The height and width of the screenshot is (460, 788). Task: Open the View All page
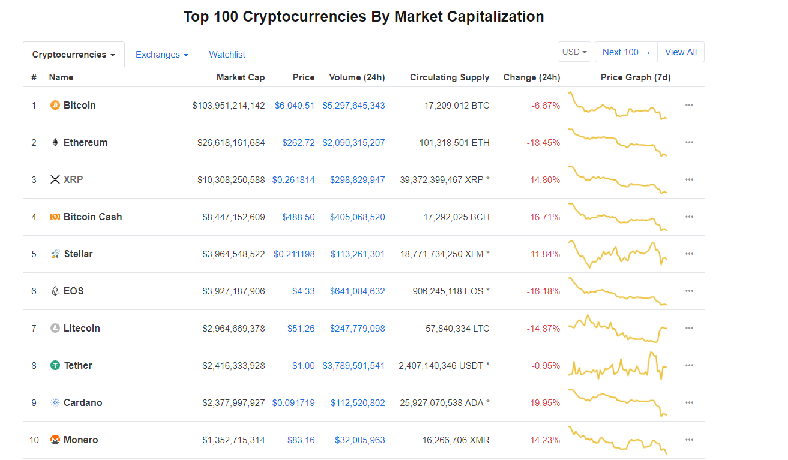pyautogui.click(x=681, y=52)
